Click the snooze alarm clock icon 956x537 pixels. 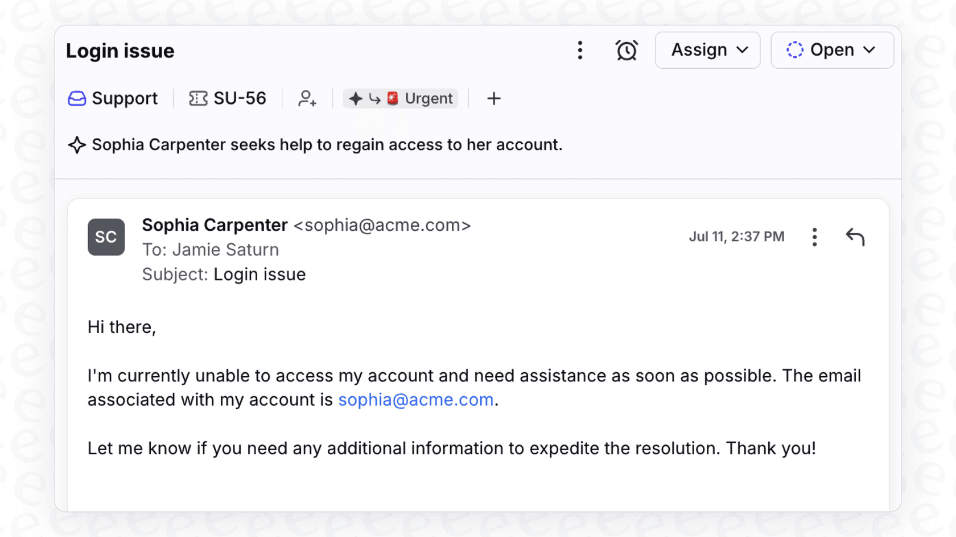click(627, 50)
